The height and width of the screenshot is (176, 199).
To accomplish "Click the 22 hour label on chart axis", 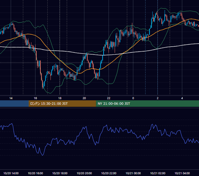I will pyautogui.click(x=109, y=98).
